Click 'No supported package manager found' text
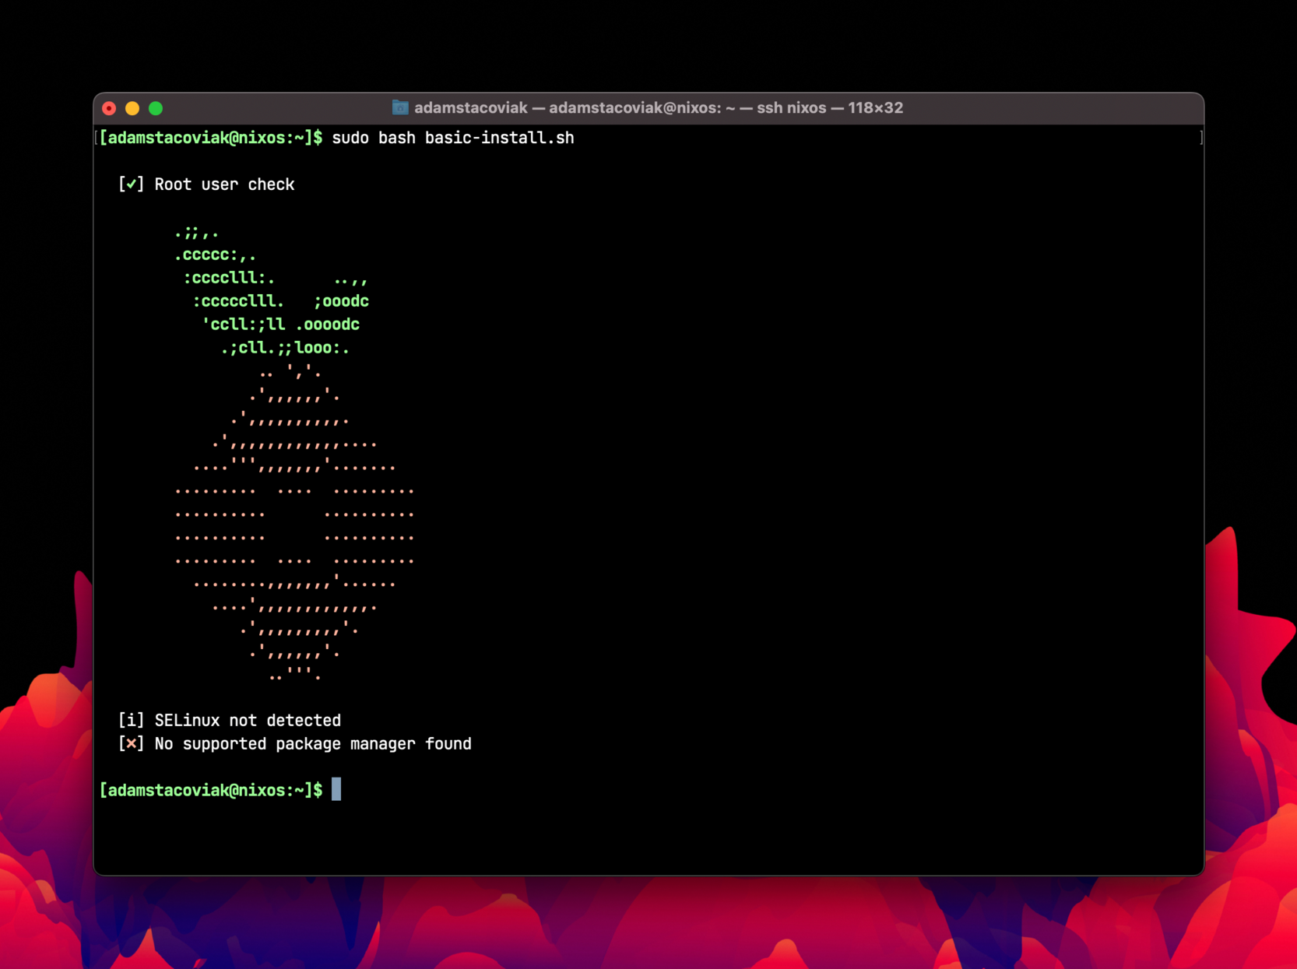 (313, 744)
